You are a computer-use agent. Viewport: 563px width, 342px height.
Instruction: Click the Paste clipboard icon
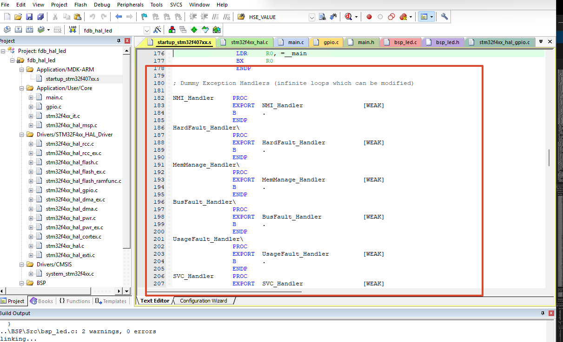pos(78,17)
